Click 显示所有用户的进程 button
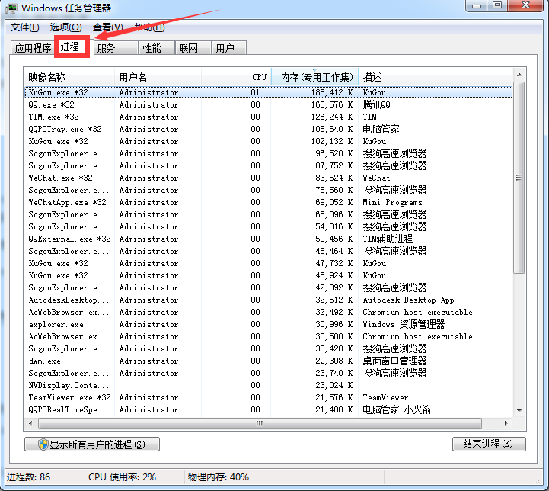This screenshot has height=491, width=549. 92,444
